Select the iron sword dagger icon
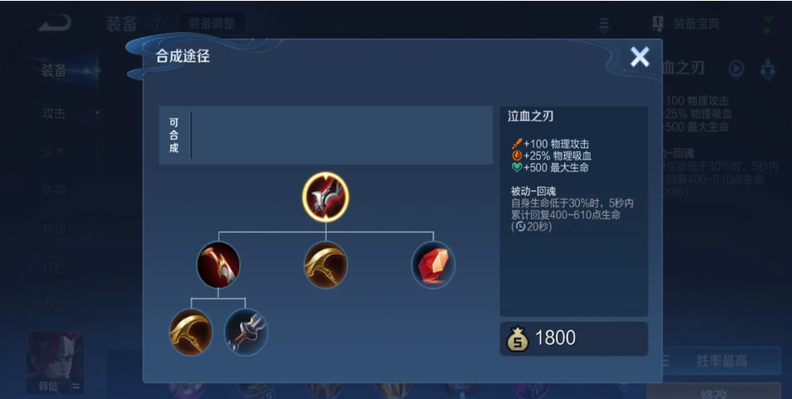792x399 pixels. [245, 332]
